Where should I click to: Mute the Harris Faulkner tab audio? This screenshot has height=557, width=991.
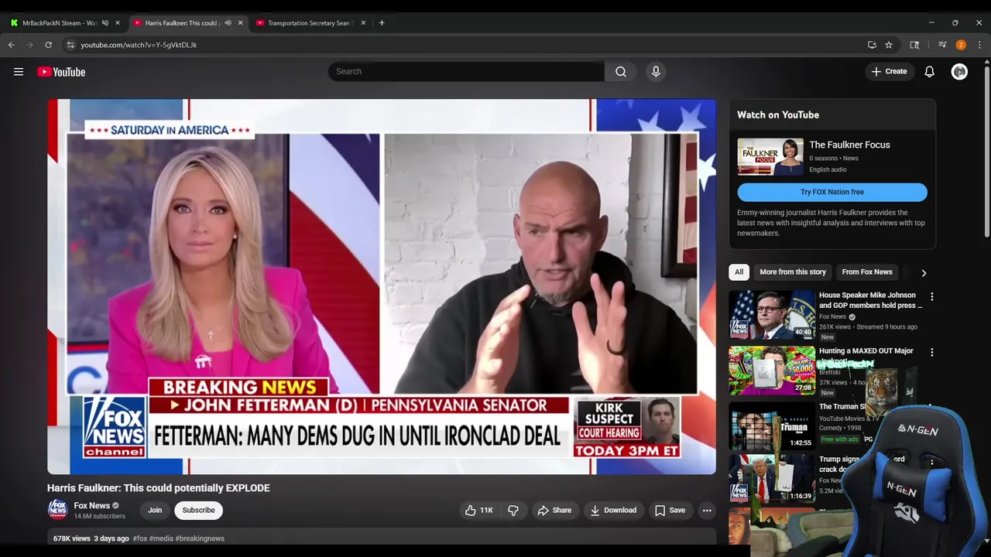pyautogui.click(x=228, y=22)
